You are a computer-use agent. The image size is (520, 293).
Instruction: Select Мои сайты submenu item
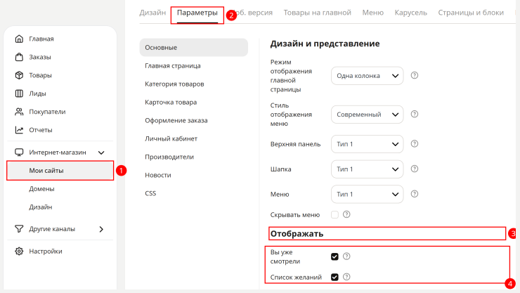pos(60,171)
